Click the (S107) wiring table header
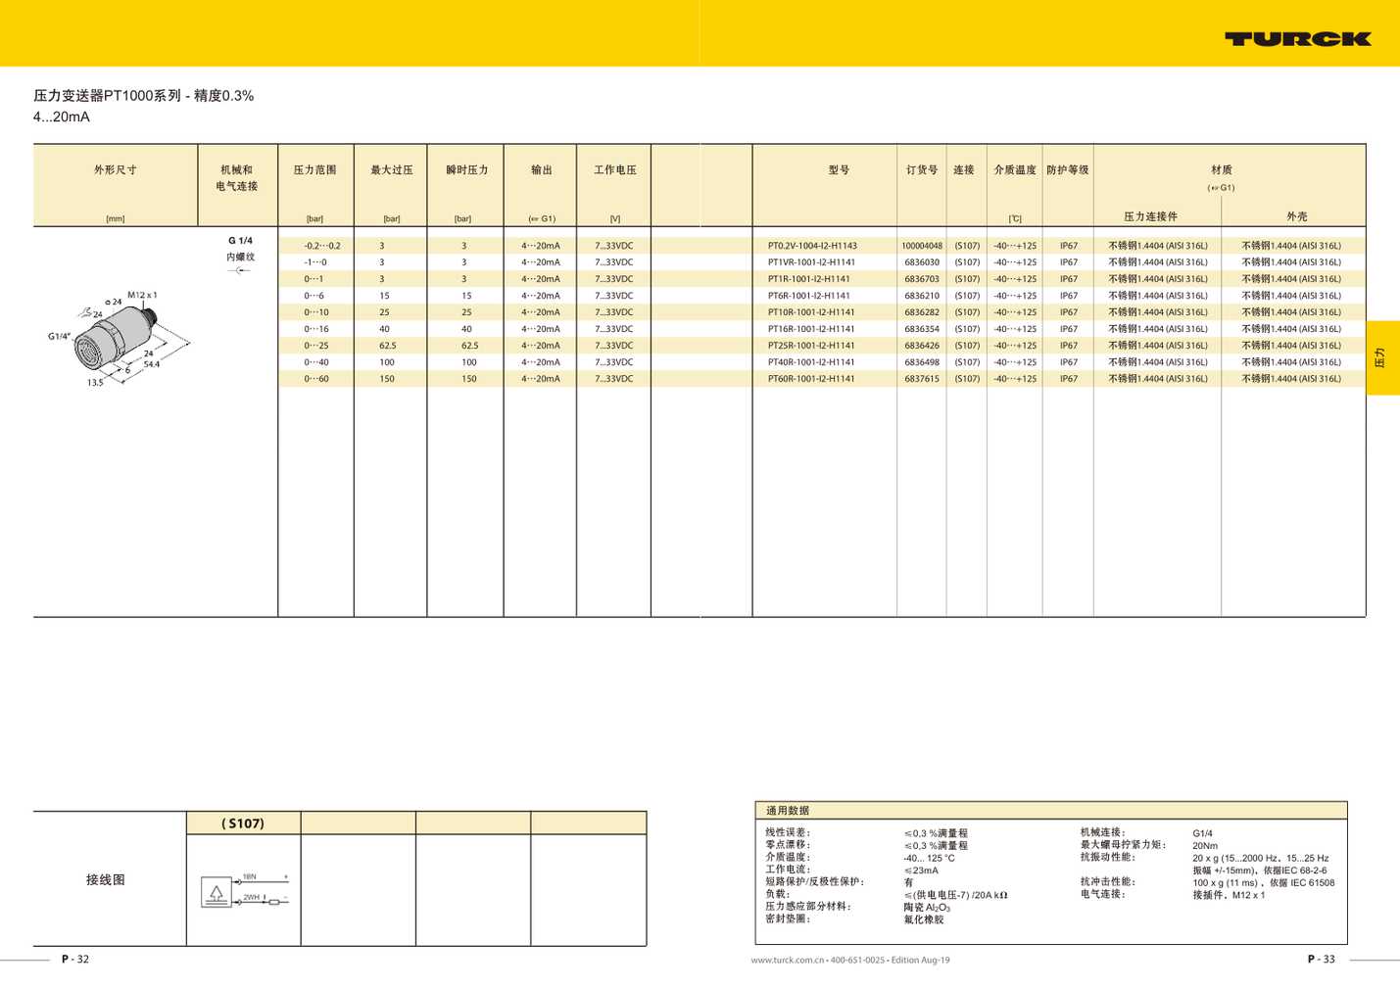 pyautogui.click(x=243, y=824)
